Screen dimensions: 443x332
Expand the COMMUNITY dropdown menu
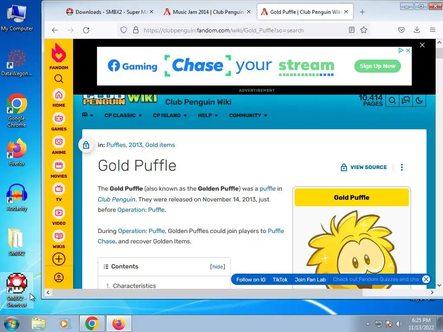click(248, 115)
